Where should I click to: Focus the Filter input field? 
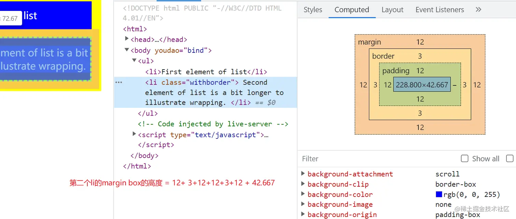(x=379, y=159)
